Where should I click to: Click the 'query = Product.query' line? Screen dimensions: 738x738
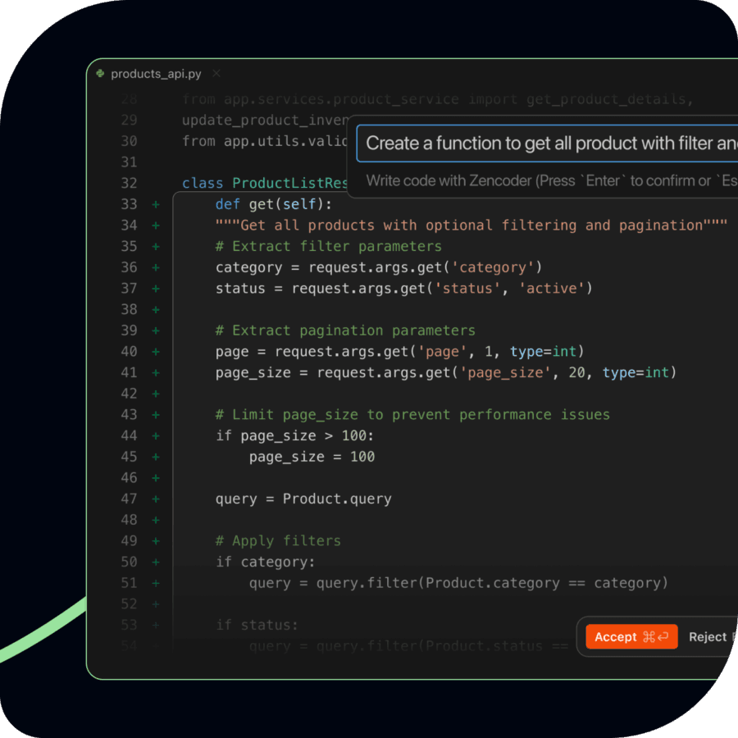pyautogui.click(x=303, y=499)
